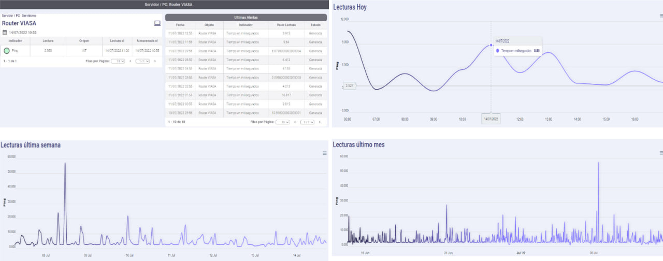Open the Lecturas Hoy chart hamburger menu

661,16
